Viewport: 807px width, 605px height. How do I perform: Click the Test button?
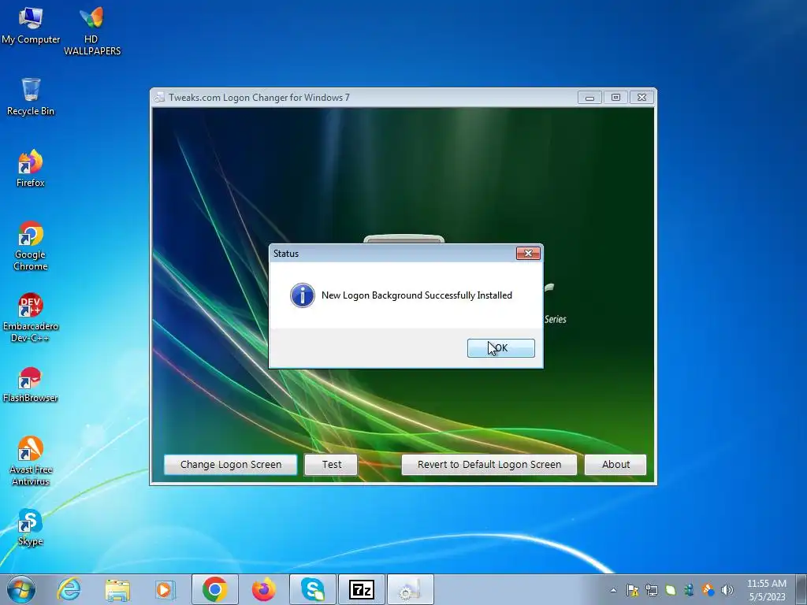(x=332, y=465)
